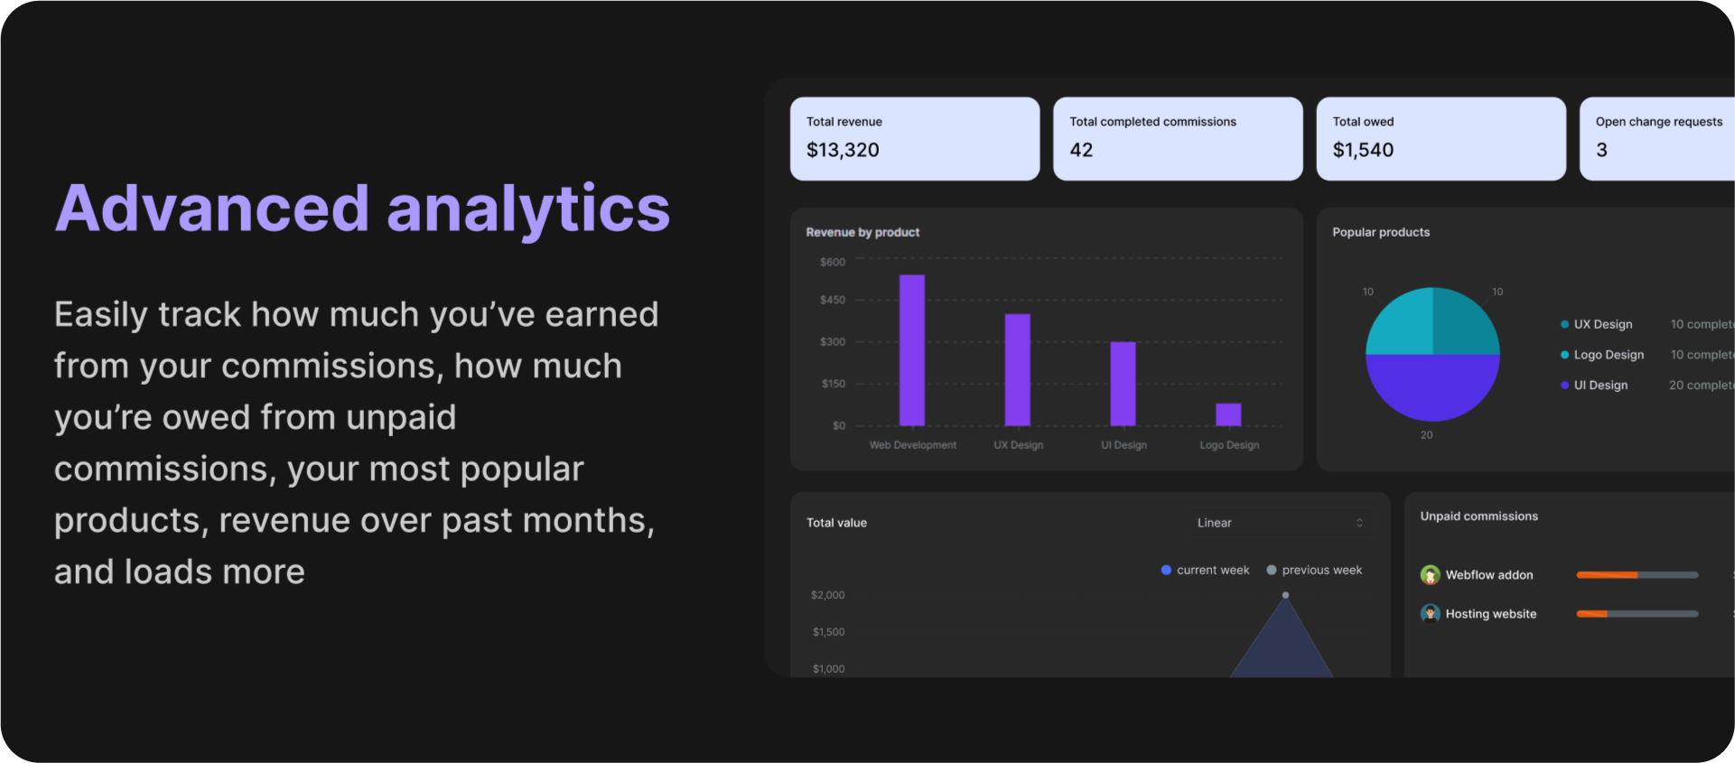Image resolution: width=1735 pixels, height=763 pixels.
Task: Click the UI Design legend dot
Action: pos(1564,386)
